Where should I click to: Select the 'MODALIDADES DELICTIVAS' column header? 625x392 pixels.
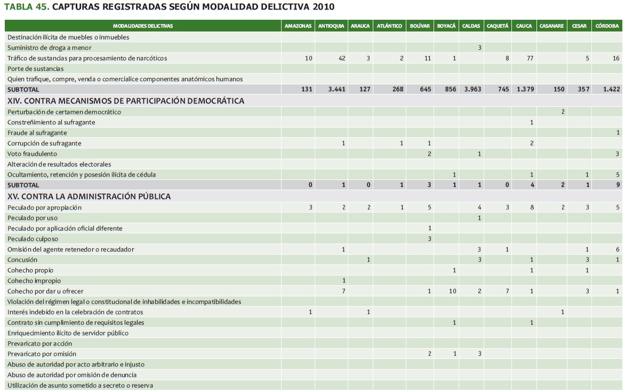143,26
